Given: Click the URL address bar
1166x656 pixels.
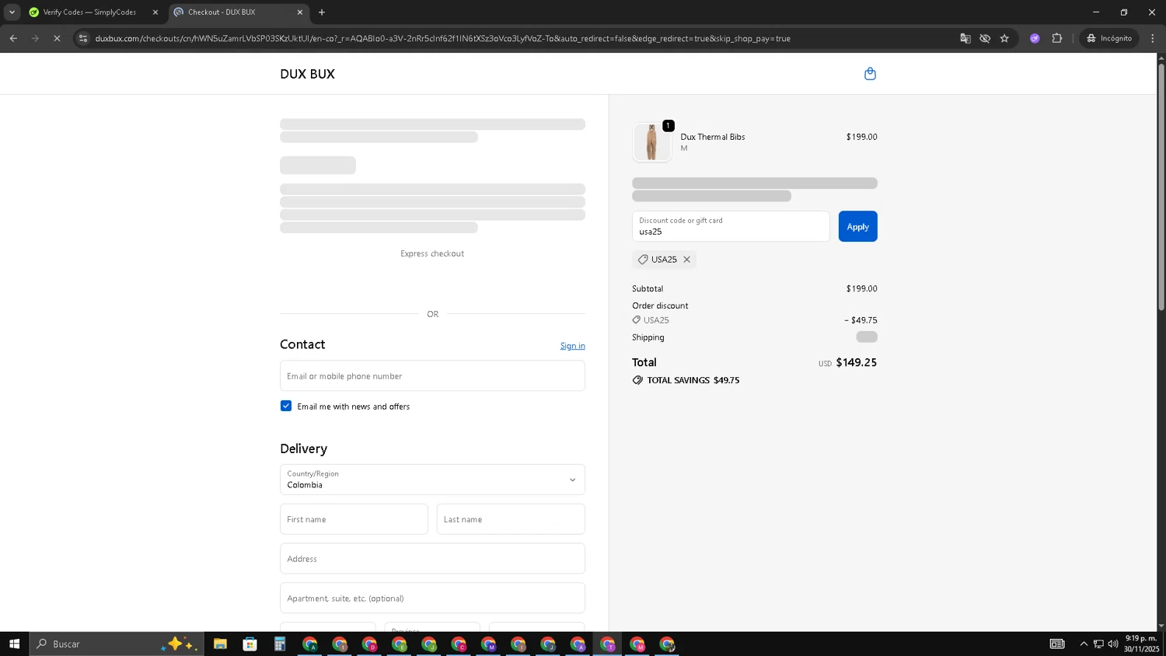Looking at the screenshot, I should tap(521, 38).
